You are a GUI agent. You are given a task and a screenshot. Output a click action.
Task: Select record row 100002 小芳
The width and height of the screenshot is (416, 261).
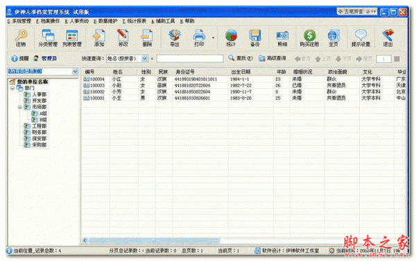pos(243,92)
